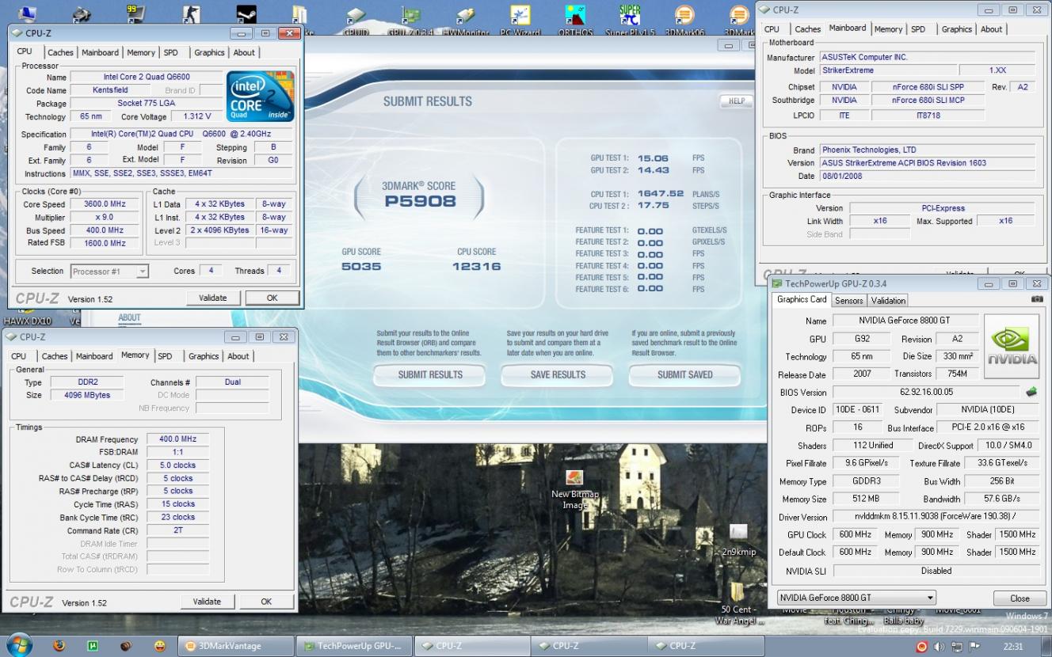Open Graphics tab in Mainboard CPU-Z window
This screenshot has height=657, width=1052.
[x=956, y=29]
